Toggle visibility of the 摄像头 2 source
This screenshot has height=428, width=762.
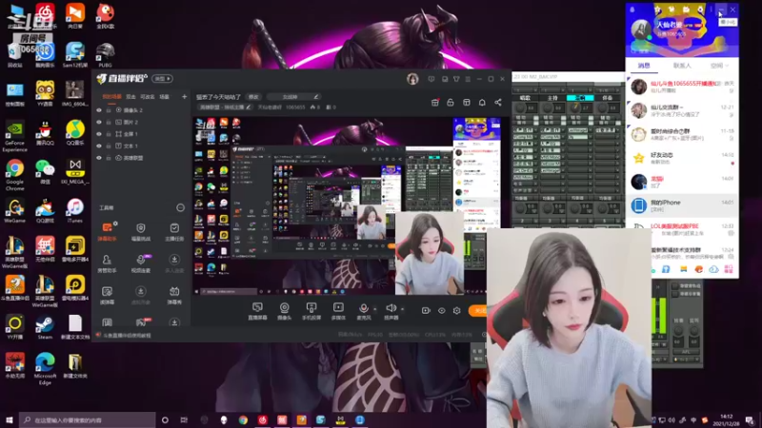click(x=99, y=110)
